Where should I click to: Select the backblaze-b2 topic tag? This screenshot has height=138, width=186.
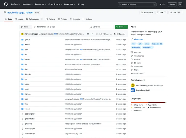pyautogui.click(x=157, y=44)
